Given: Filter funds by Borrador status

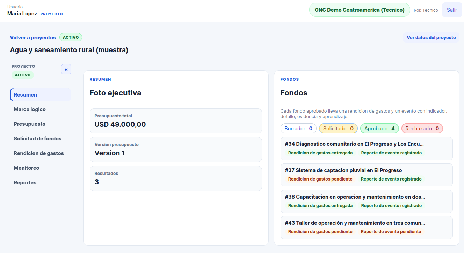Looking at the screenshot, I should [298, 129].
